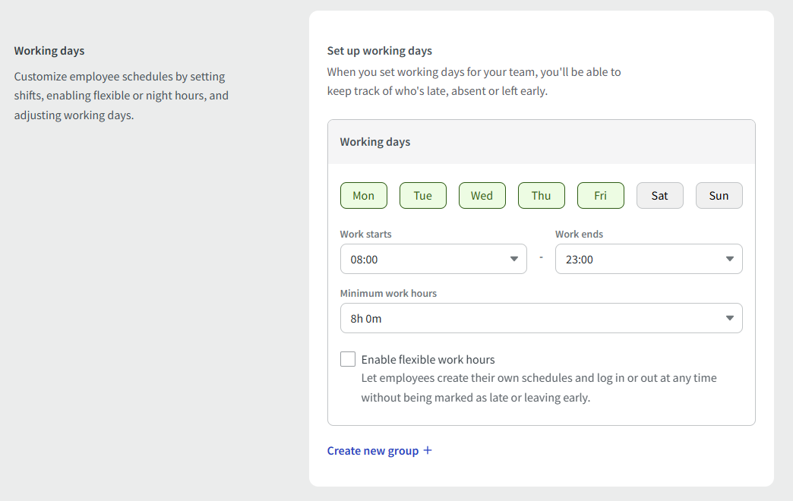Check the Enable flexible work hours box
The height and width of the screenshot is (501, 793).
tap(348, 359)
